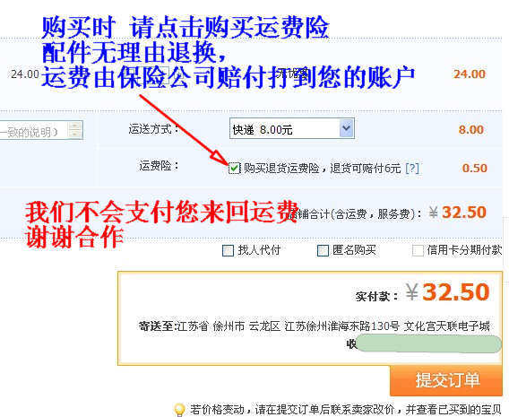This screenshot has height=417, width=509.
Task: Open the 运送方式 shipping method dropdown
Action: click(291, 129)
